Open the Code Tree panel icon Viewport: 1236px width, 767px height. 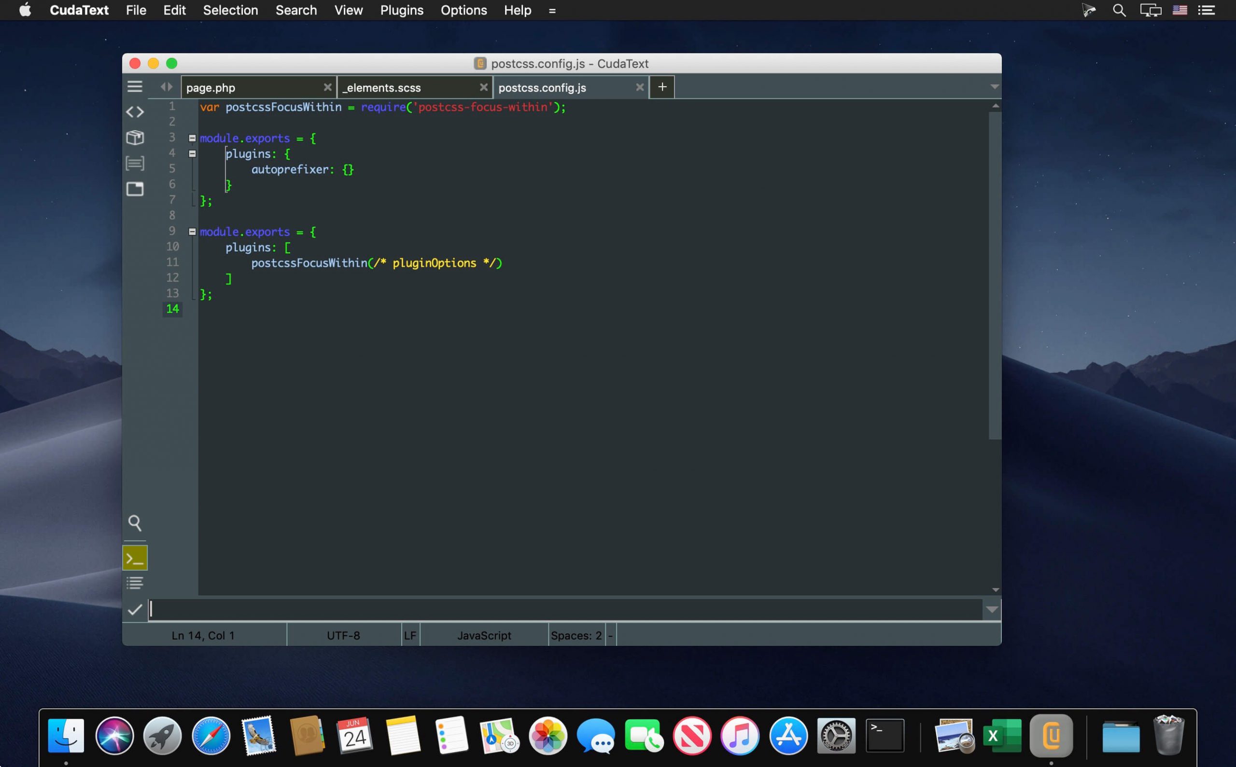point(135,111)
